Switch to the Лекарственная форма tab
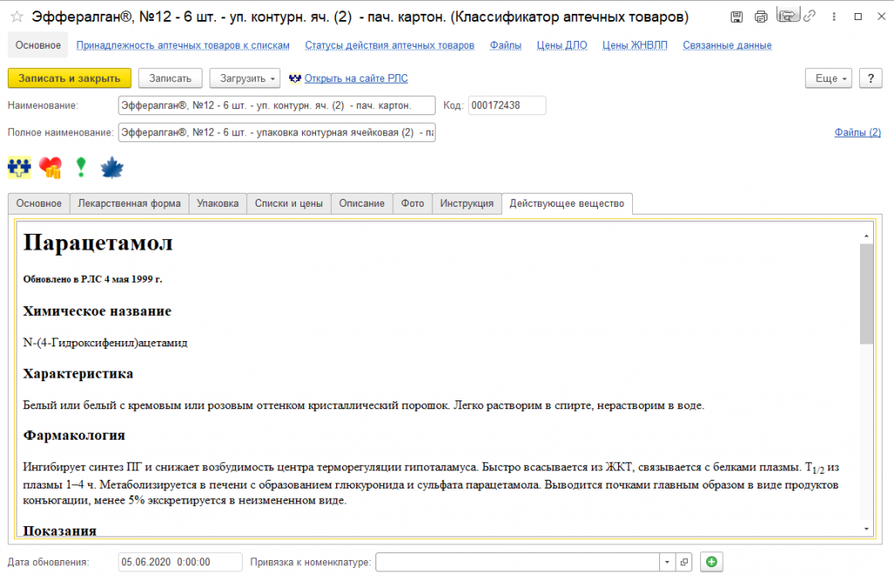894x581 pixels. 129,203
